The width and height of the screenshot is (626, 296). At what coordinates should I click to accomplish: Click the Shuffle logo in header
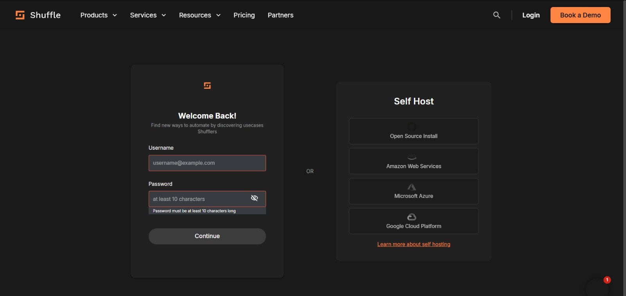[x=38, y=15]
